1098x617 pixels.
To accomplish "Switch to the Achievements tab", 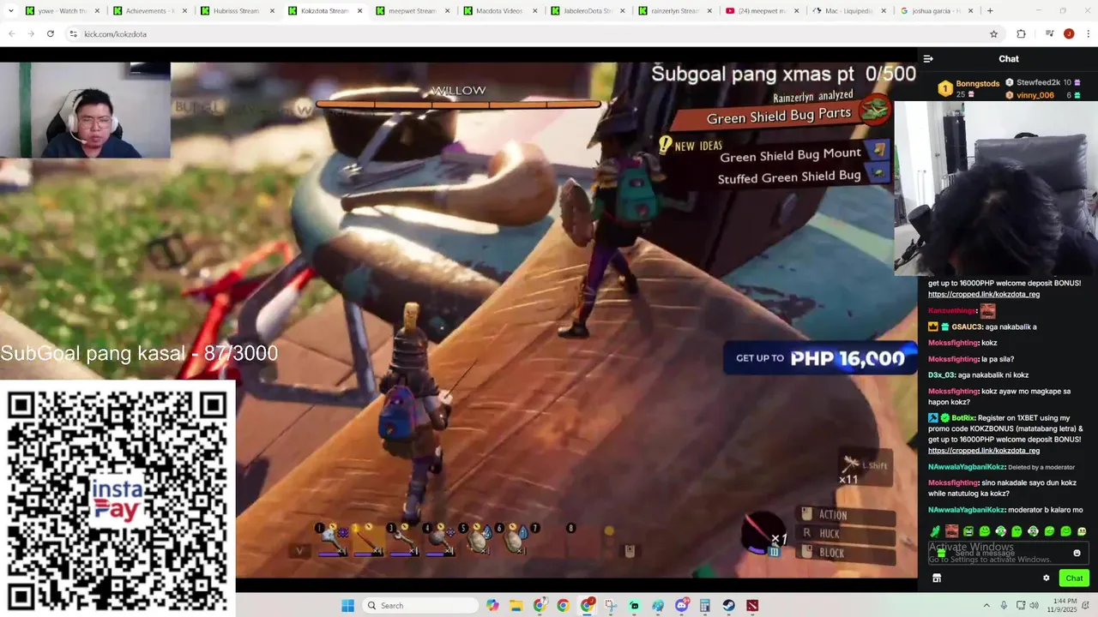I will [x=149, y=11].
